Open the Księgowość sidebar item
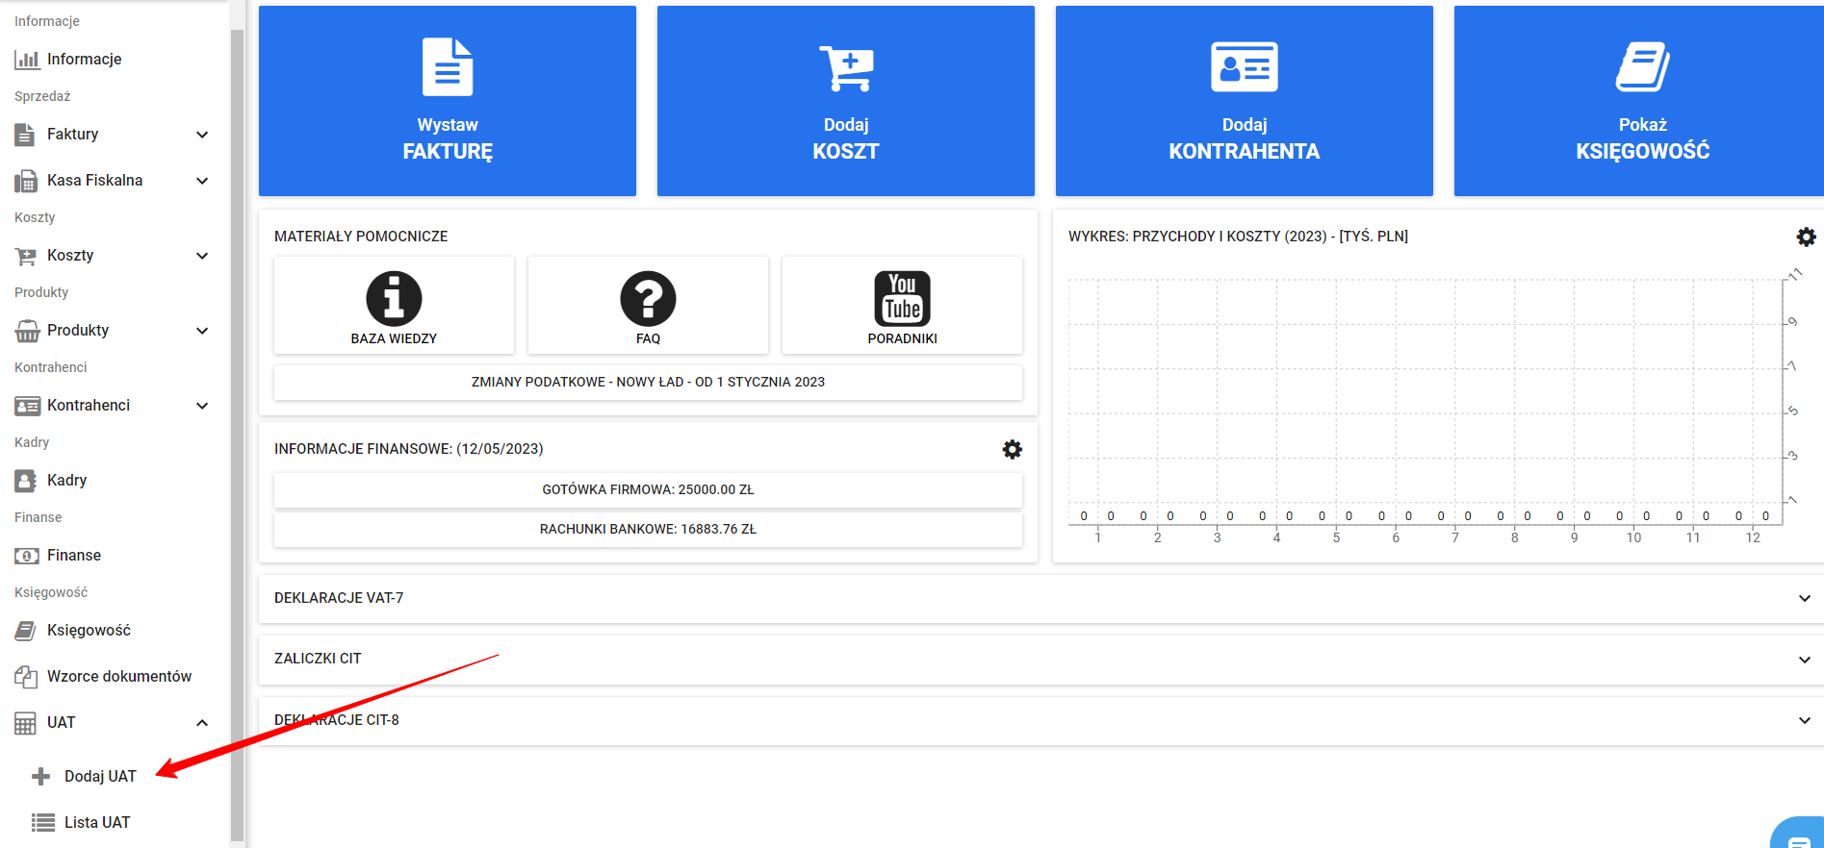This screenshot has height=848, width=1824. 89,630
